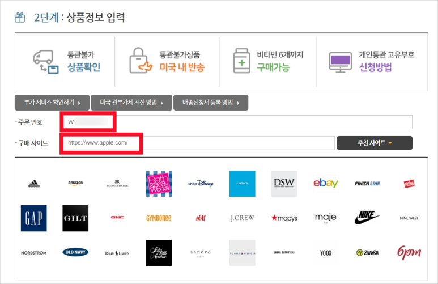Open the 추천 사이트 dropdown

[375, 143]
